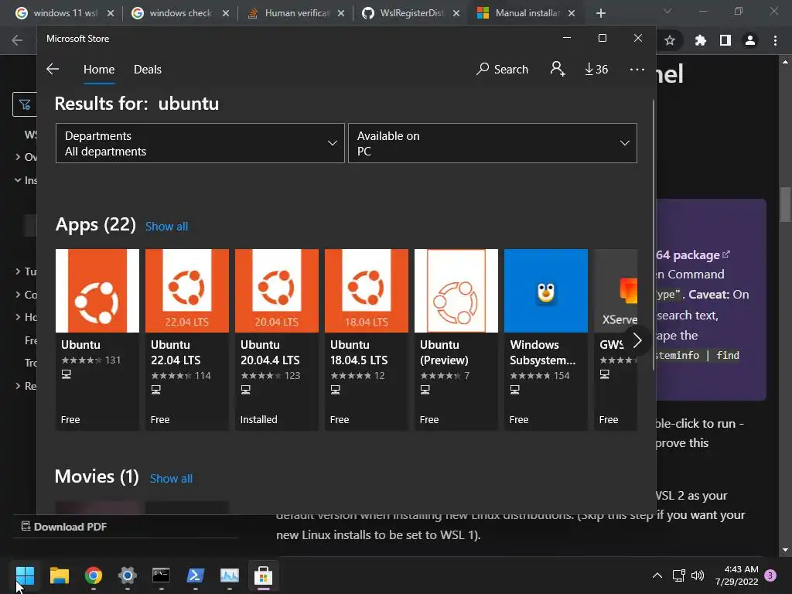This screenshot has width=792, height=594.
Task: Go back in Microsoft Store
Action: [x=53, y=69]
